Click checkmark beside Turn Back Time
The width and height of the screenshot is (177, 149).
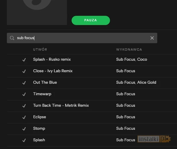coord(24,106)
